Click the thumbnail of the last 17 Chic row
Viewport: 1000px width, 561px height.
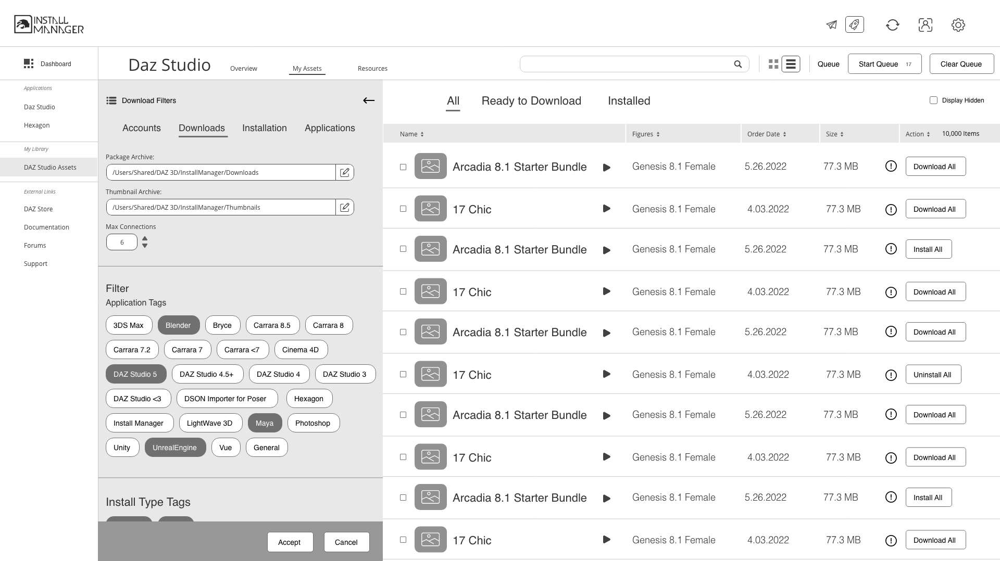pyautogui.click(x=430, y=540)
